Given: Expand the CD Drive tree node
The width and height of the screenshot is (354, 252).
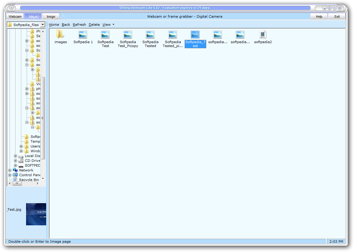Looking at the screenshot, I should click(x=15, y=161).
